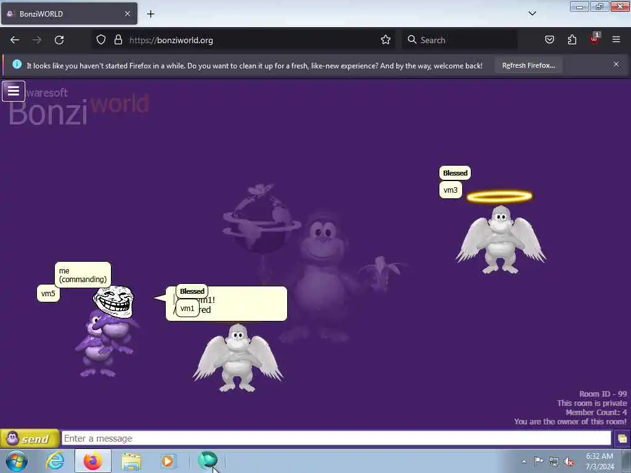Screen dimensions: 631x473
Task: Open File Explorer from taskbar
Action: [x=131, y=462]
